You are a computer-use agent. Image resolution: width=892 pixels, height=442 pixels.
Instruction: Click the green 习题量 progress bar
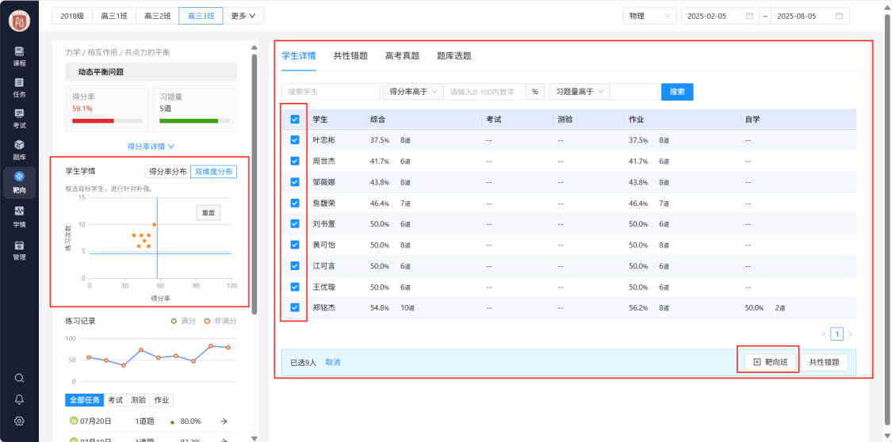point(194,120)
